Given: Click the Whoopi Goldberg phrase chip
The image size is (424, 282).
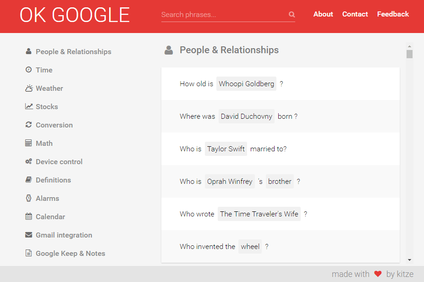Looking at the screenshot, I should tap(246, 84).
